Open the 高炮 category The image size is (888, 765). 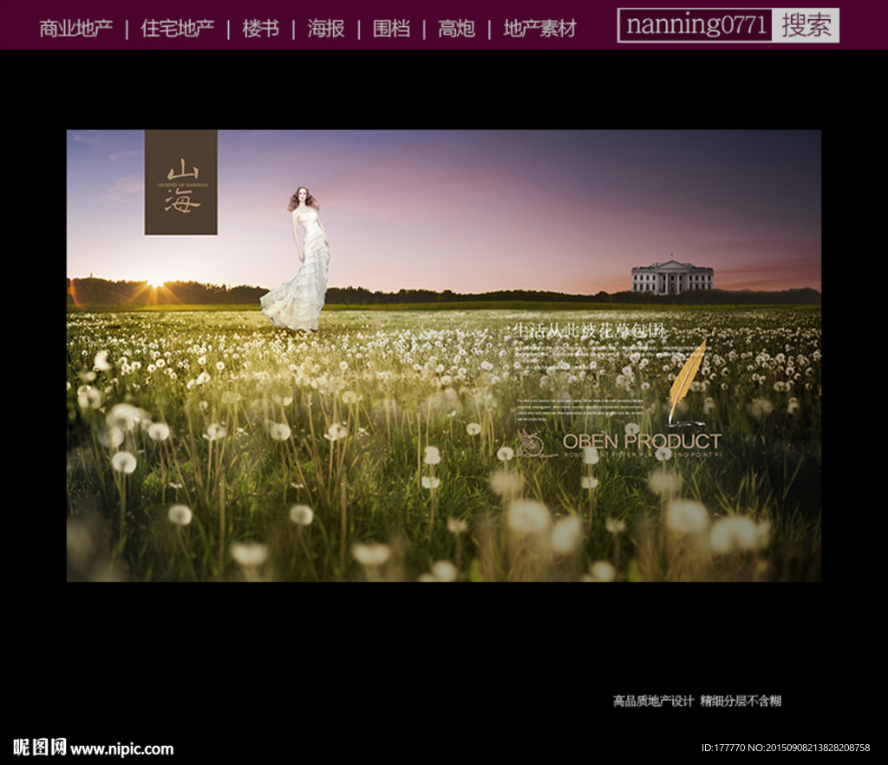coord(456,29)
